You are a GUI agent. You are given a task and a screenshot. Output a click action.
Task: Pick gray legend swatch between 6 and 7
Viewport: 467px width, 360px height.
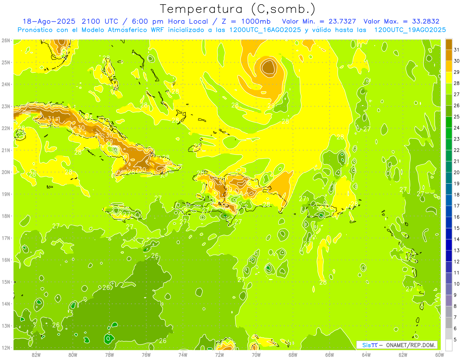(449, 323)
